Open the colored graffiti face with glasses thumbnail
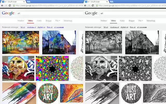Screen dimensions: 166x104 [x=18, y=68]
